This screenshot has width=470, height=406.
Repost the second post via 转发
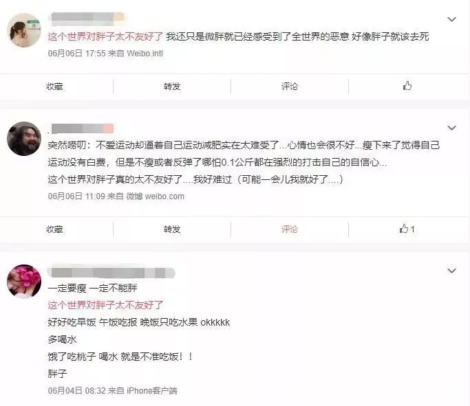click(172, 229)
